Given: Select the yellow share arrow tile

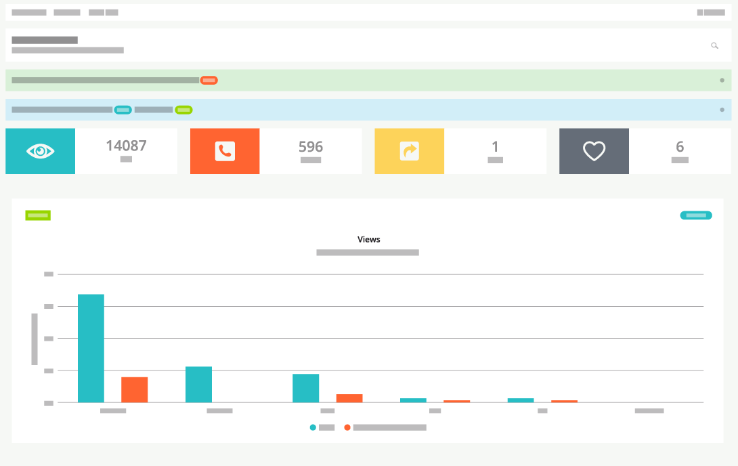Looking at the screenshot, I should click(x=410, y=151).
